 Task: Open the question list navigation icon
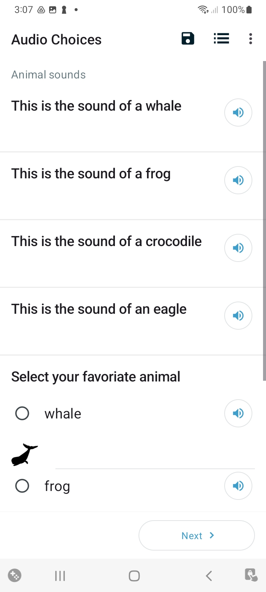pyautogui.click(x=221, y=38)
